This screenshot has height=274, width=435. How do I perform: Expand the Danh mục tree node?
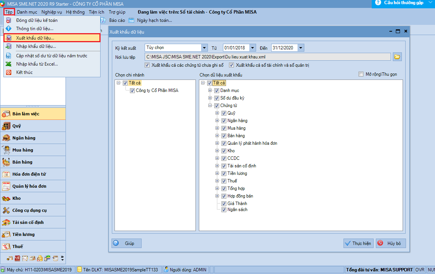[210, 90]
